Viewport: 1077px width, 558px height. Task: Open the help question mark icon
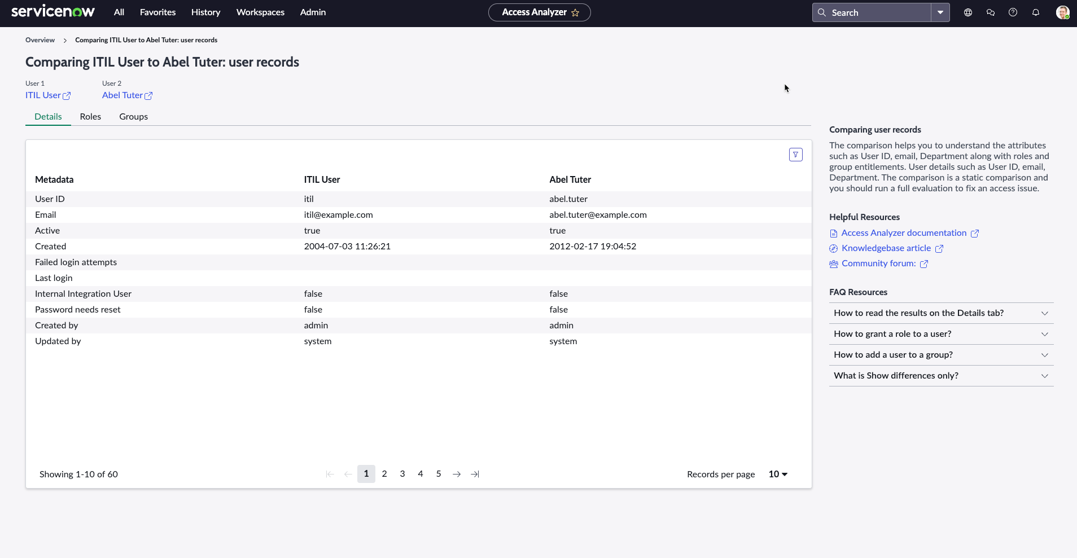pos(1013,12)
